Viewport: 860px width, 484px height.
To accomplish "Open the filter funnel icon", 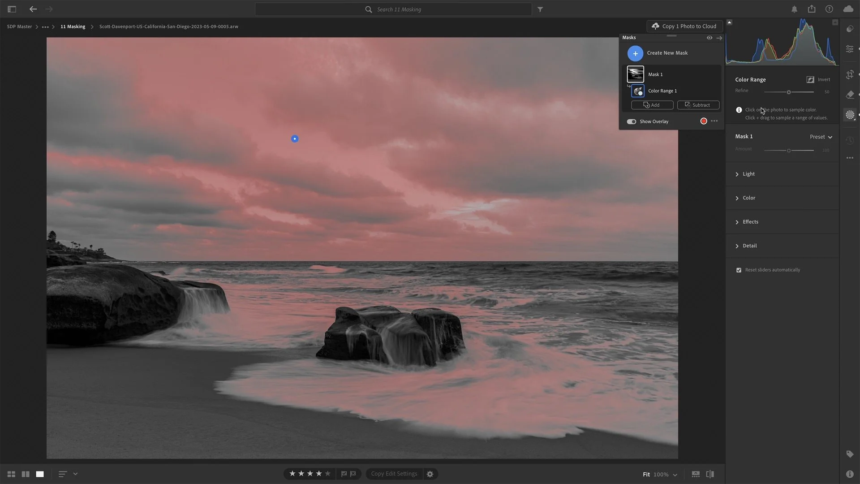I will (540, 9).
